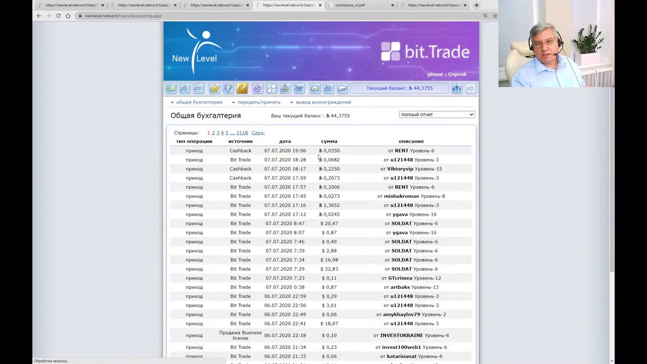Click the amount '฿ 1,3652'
Screen dimensions: 647x364
[329, 205]
